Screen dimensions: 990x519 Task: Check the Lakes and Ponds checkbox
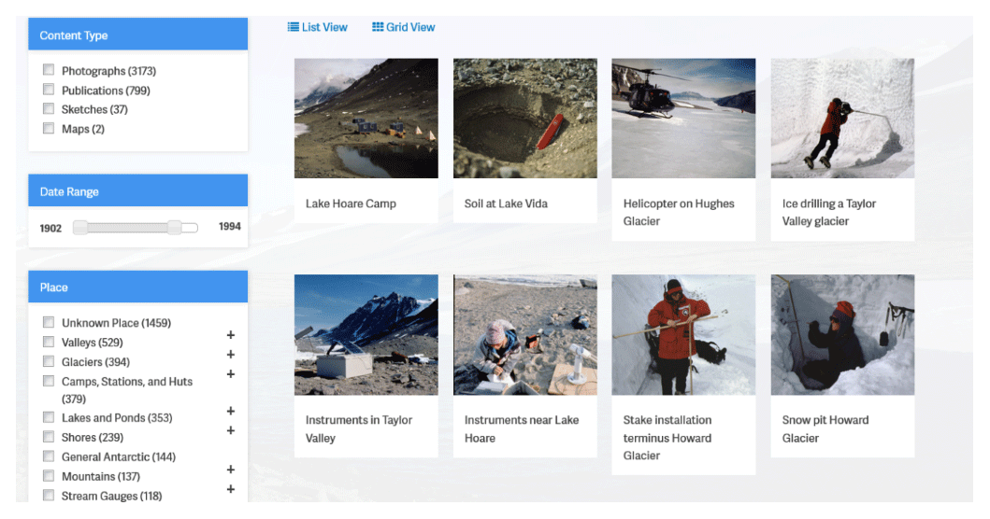coord(49,417)
